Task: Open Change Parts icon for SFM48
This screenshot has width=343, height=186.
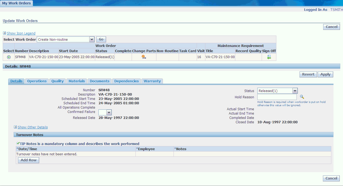Action: click(x=144, y=57)
